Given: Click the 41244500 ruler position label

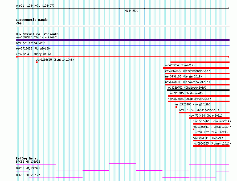Looking at the screenshot, I should pos(132,11).
